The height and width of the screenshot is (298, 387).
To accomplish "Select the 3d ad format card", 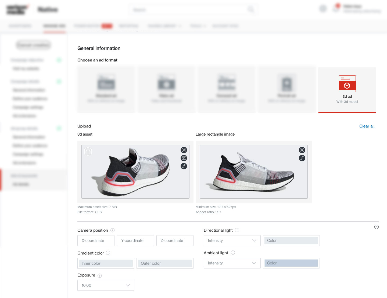I will 347,90.
